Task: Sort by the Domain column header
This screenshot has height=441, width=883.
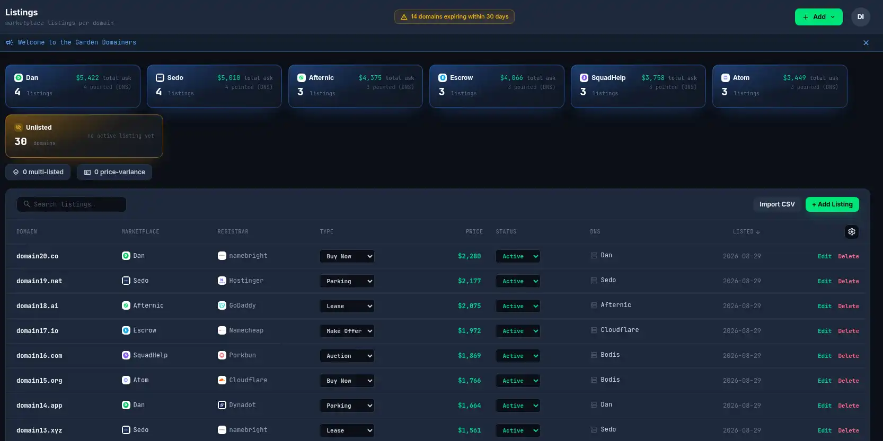Action: (x=27, y=232)
